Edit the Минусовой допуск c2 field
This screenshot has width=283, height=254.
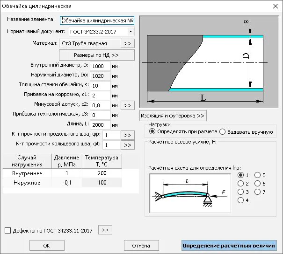[100, 105]
